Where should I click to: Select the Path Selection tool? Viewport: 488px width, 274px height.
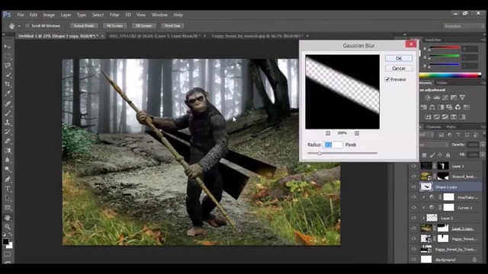[8, 198]
